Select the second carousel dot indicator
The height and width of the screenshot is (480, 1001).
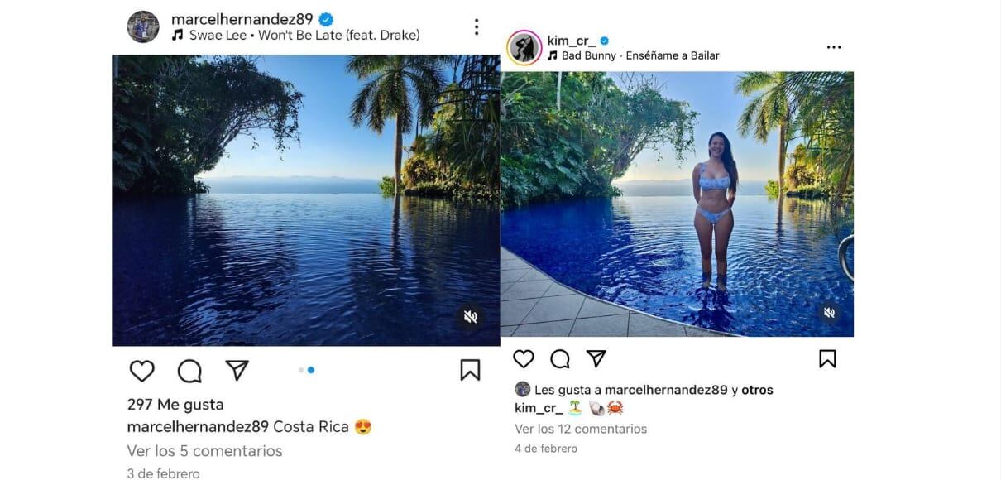coord(312,372)
